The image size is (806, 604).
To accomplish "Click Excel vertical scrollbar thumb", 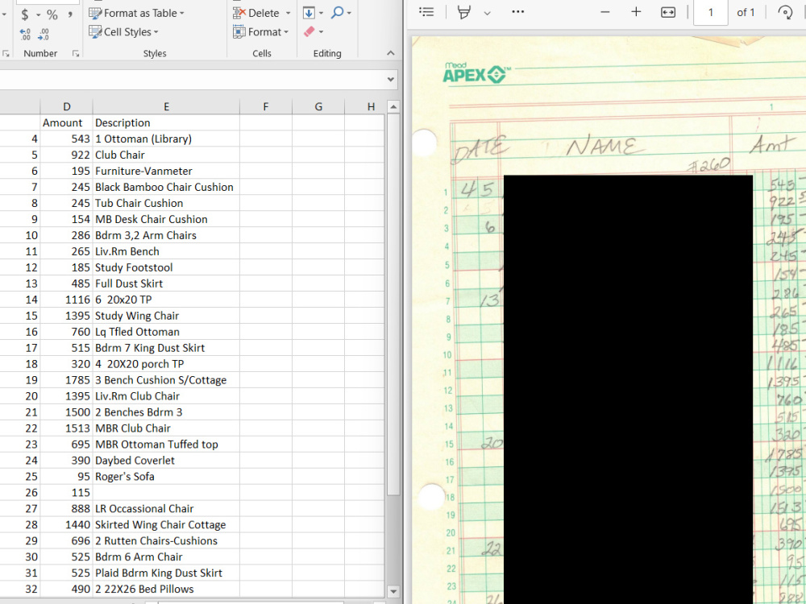I will (x=393, y=304).
